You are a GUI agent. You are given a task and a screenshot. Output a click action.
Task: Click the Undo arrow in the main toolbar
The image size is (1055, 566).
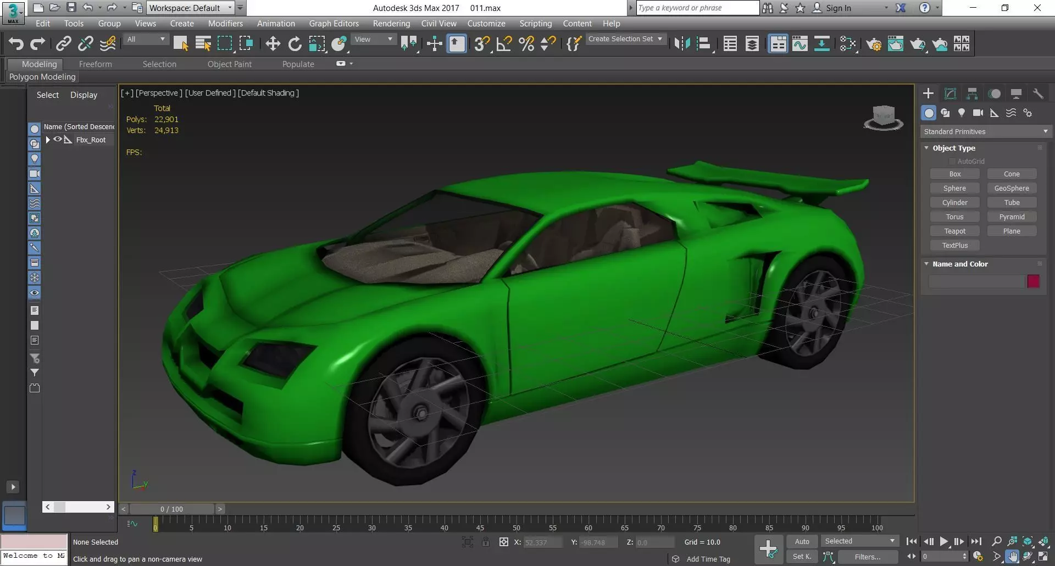point(16,44)
